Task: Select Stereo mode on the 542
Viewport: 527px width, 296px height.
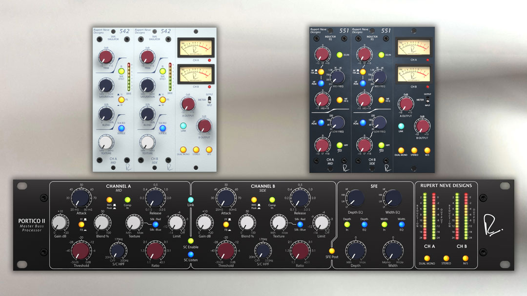Action: tap(196, 149)
